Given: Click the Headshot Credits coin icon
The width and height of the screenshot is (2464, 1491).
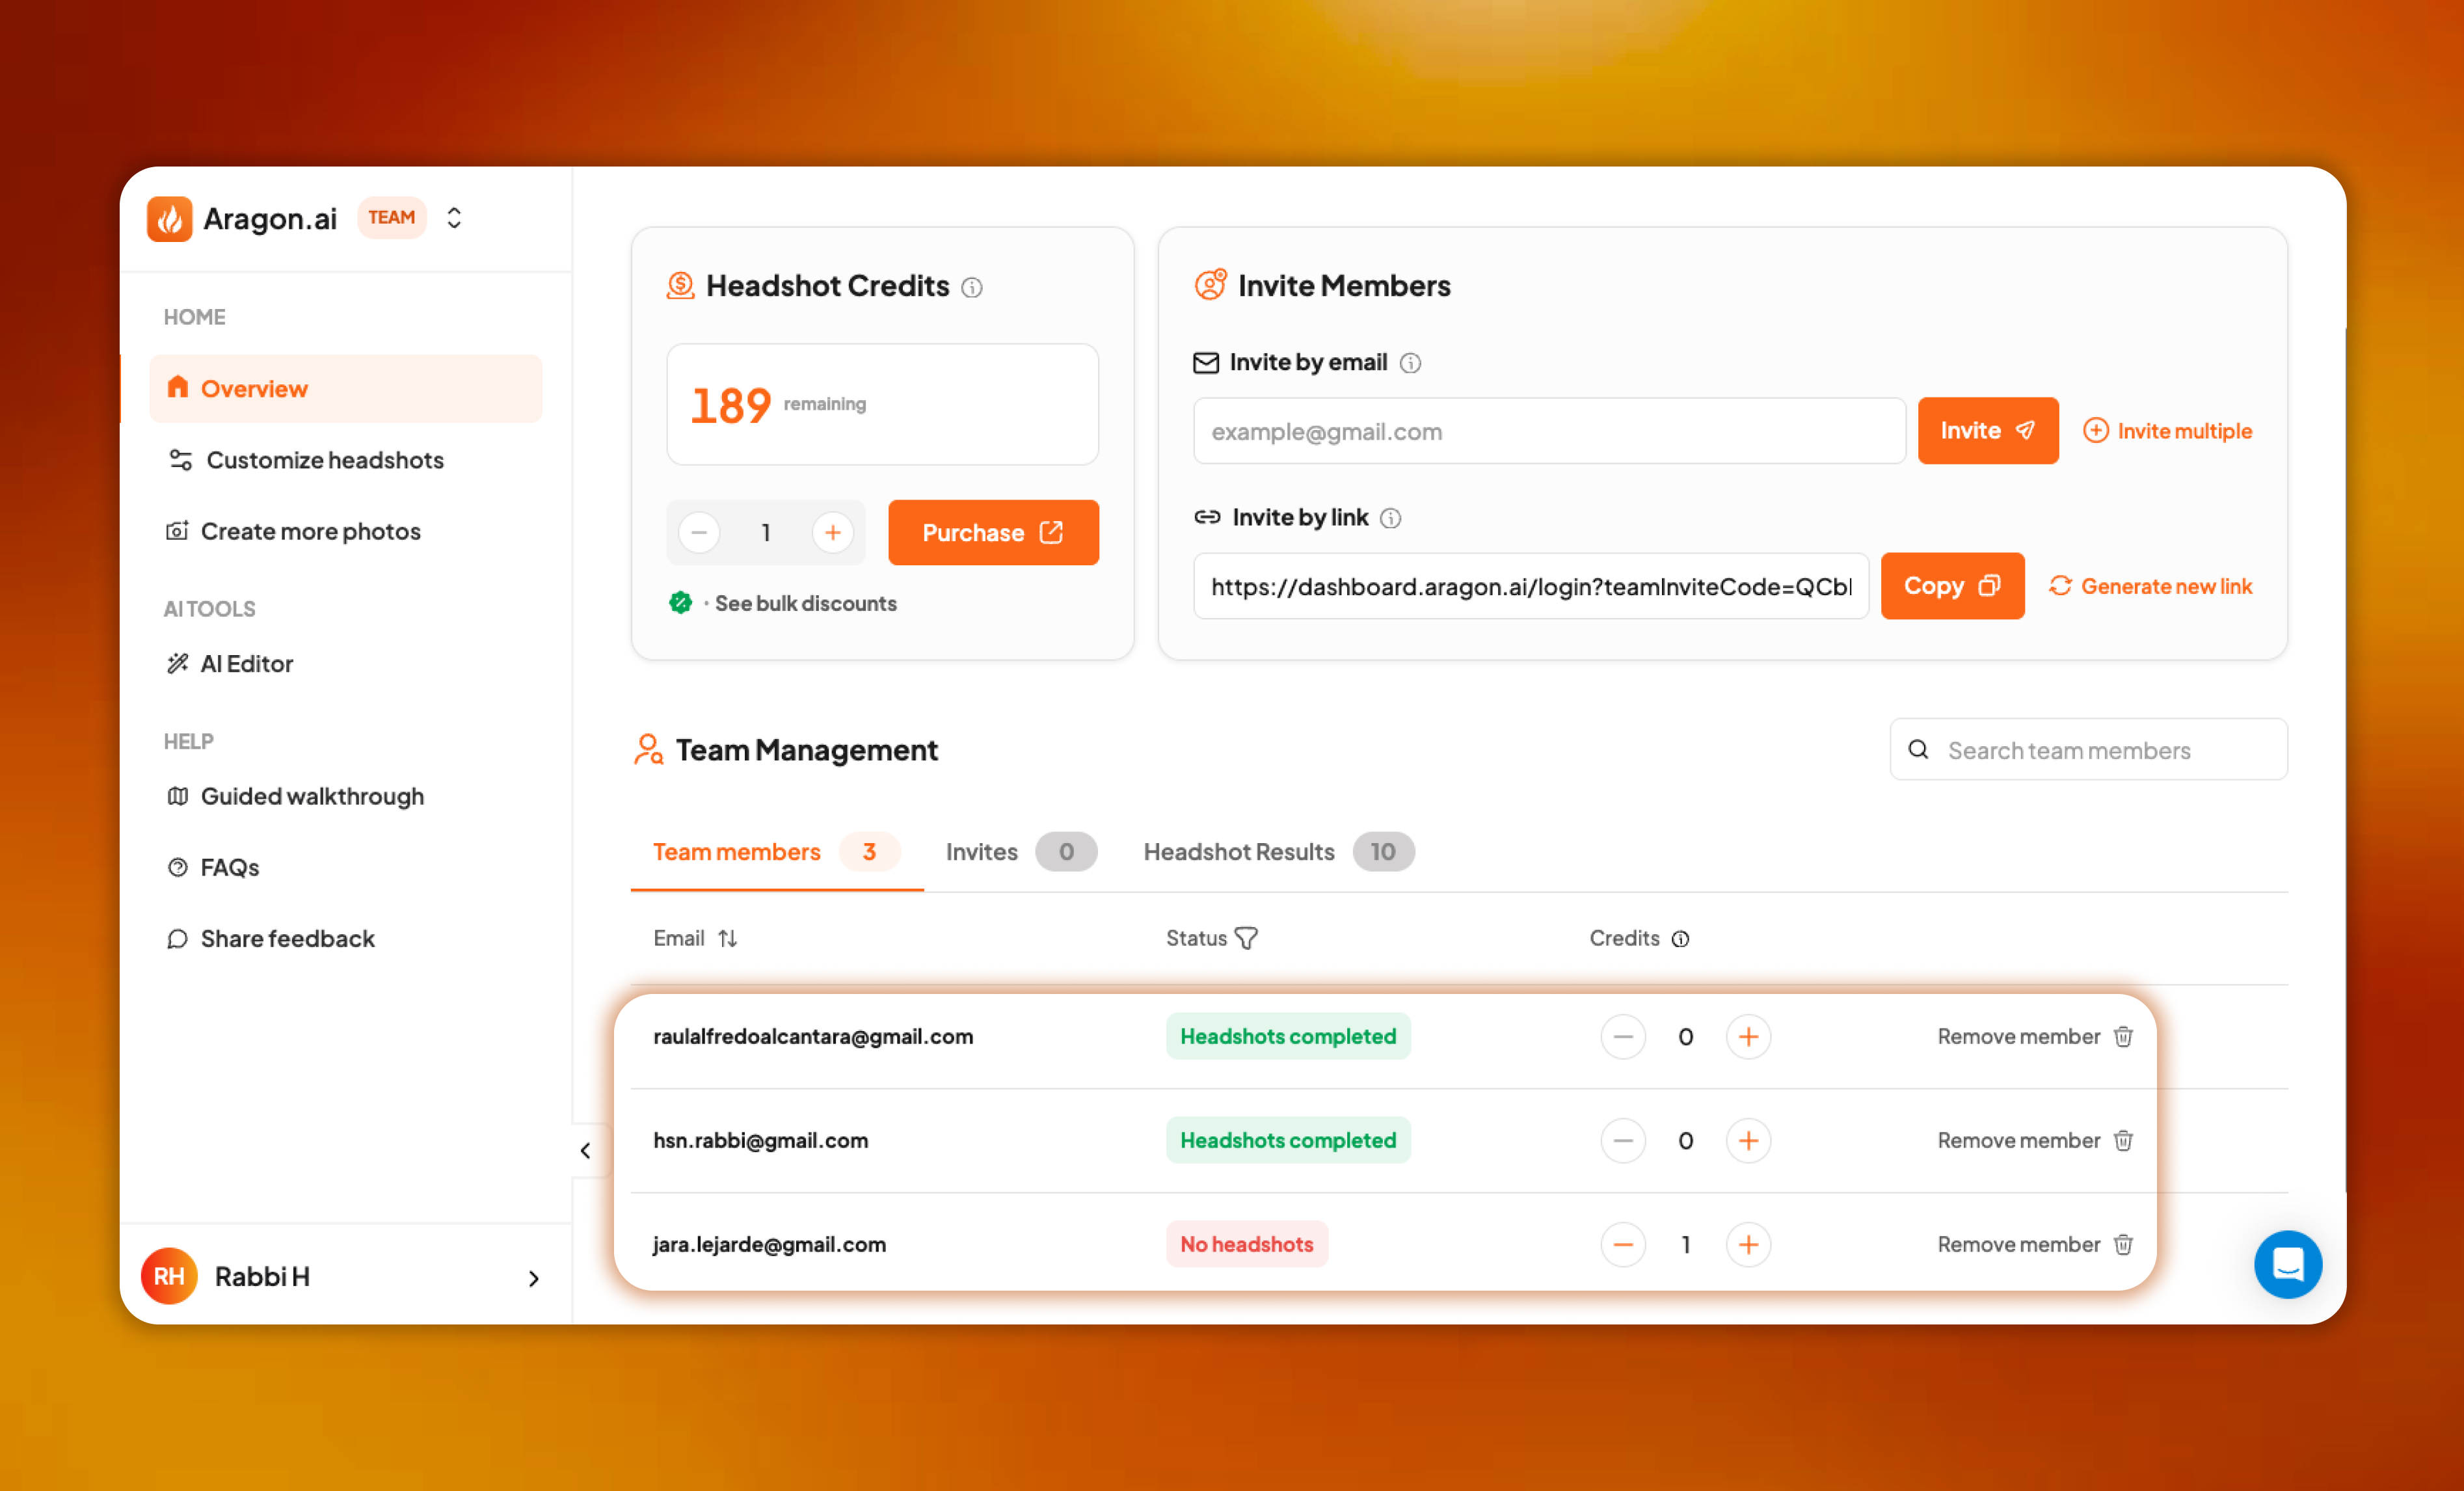Looking at the screenshot, I should [x=680, y=286].
